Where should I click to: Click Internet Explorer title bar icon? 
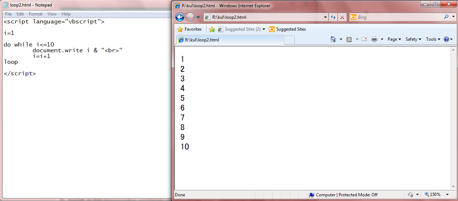(x=177, y=6)
